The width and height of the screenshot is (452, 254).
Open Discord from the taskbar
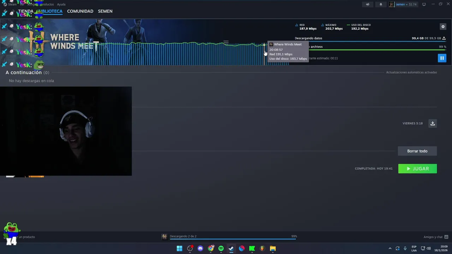click(x=200, y=248)
